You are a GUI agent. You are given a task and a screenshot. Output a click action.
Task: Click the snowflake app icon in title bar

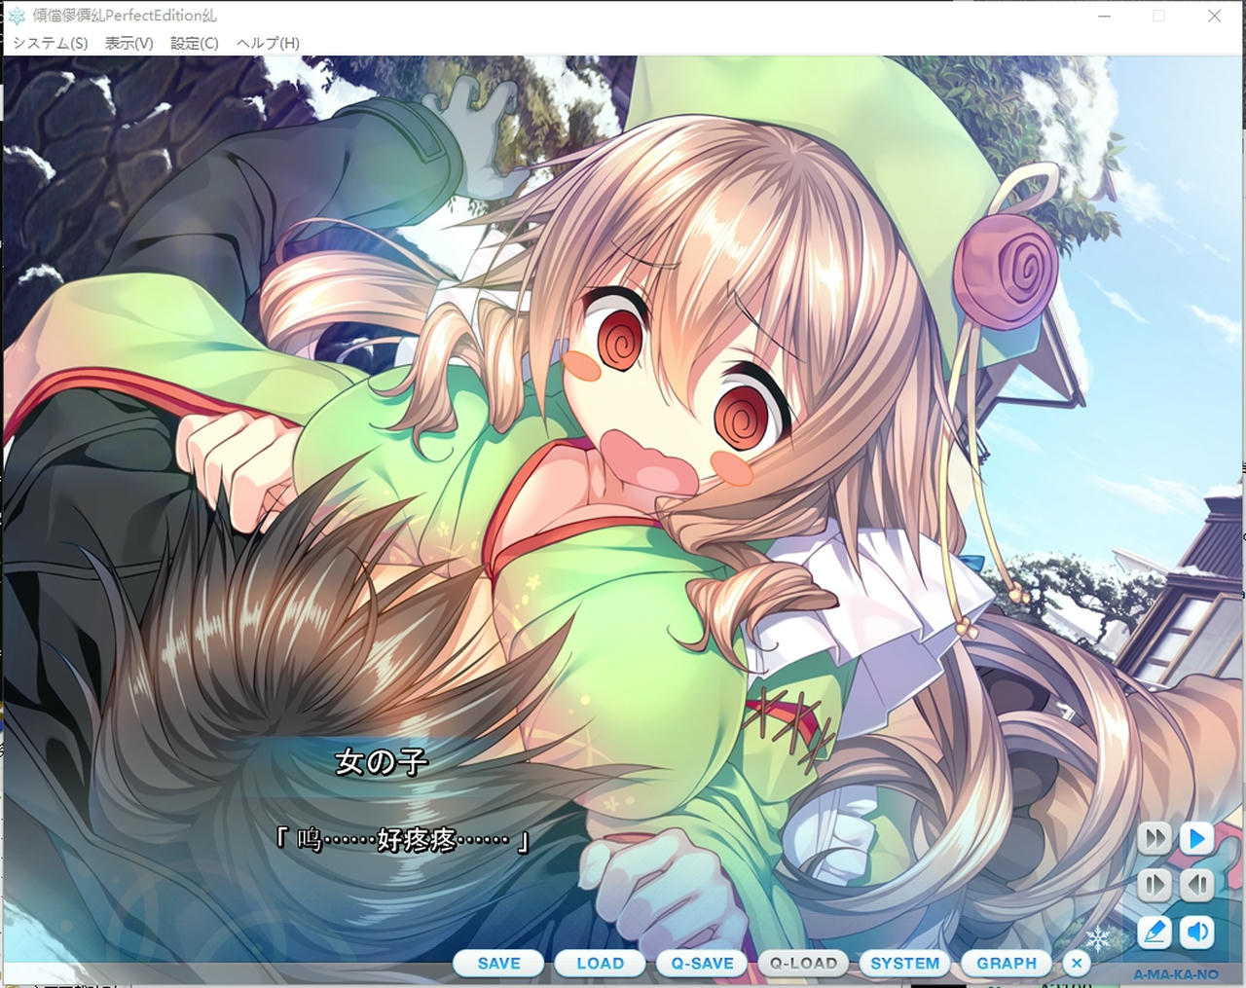(x=17, y=16)
